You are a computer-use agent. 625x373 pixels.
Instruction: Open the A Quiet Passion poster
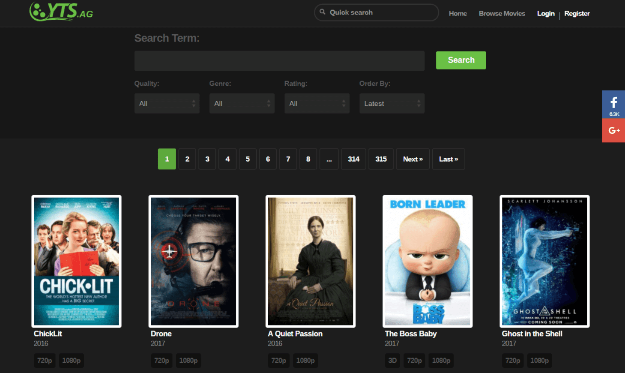click(311, 262)
